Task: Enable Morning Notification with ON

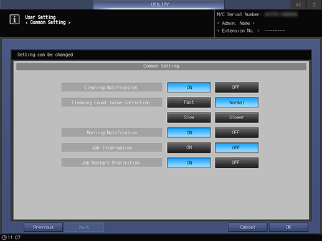Action: pyautogui.click(x=189, y=132)
